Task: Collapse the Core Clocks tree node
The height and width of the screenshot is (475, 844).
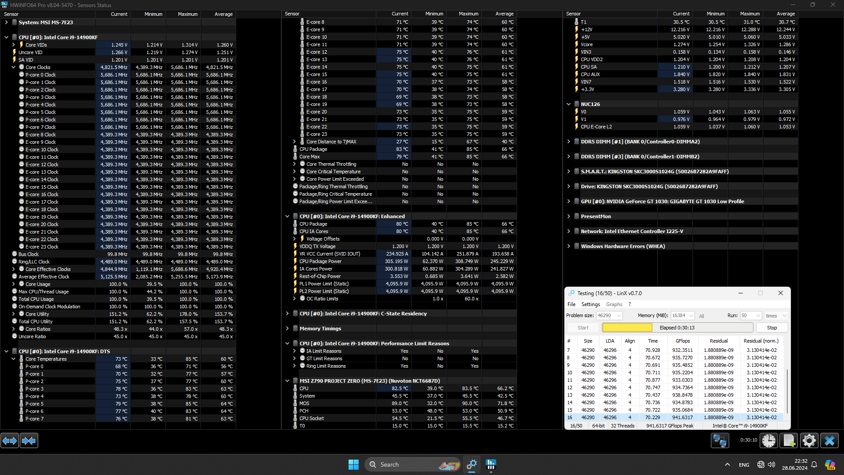Action: [x=14, y=67]
